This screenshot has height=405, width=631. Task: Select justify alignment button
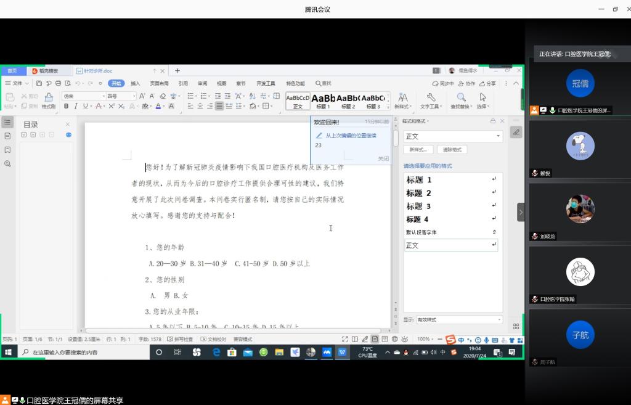(219, 106)
